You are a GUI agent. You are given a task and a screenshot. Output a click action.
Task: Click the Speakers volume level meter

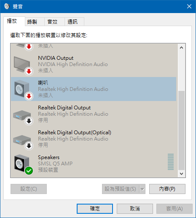coord(171,162)
